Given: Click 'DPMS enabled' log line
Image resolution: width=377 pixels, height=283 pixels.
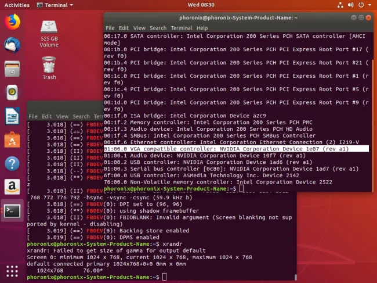Looking at the screenshot, I should coord(93,237).
